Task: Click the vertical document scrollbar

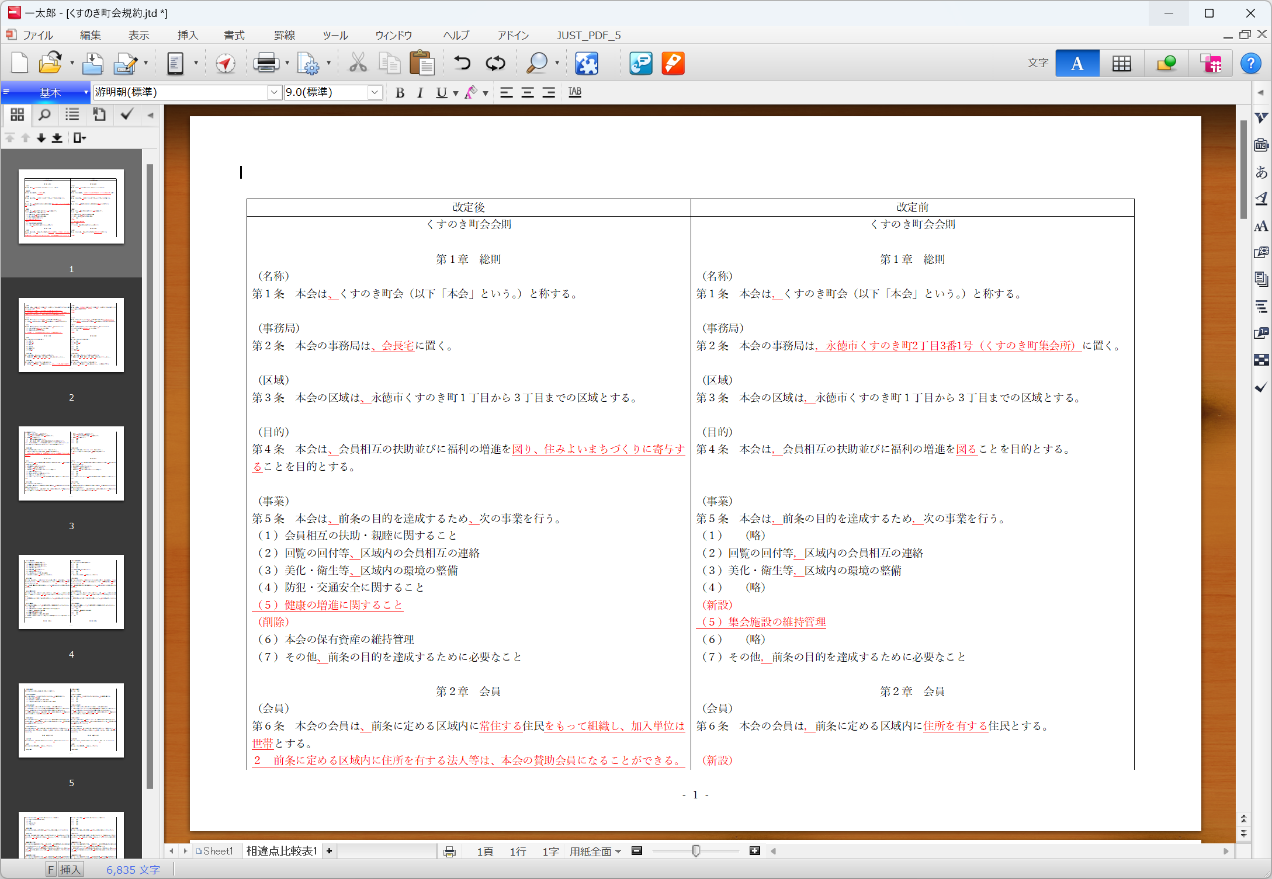Action: click(x=1244, y=169)
